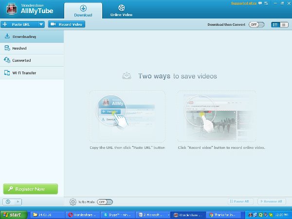Click the feedback speech bubble icon
The width and height of the screenshot is (292, 219).
click(x=260, y=3)
